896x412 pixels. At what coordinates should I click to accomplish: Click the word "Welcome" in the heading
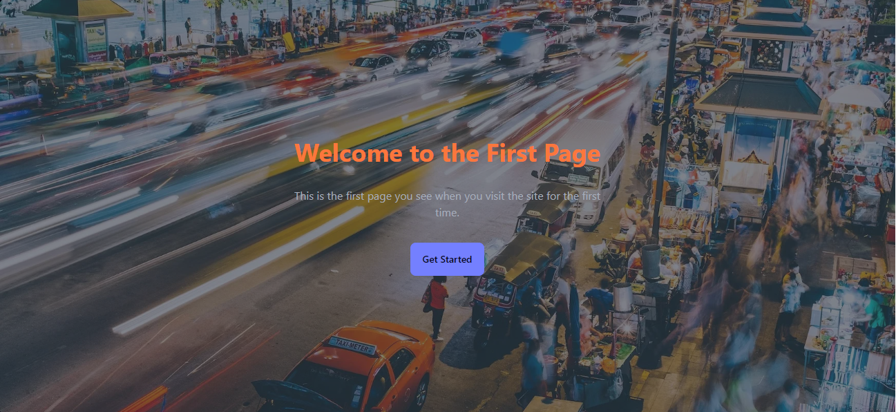click(x=350, y=152)
